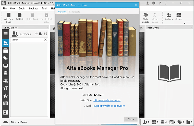
Task: Click the Add File toolbar icon
Action: (x=20, y=16)
